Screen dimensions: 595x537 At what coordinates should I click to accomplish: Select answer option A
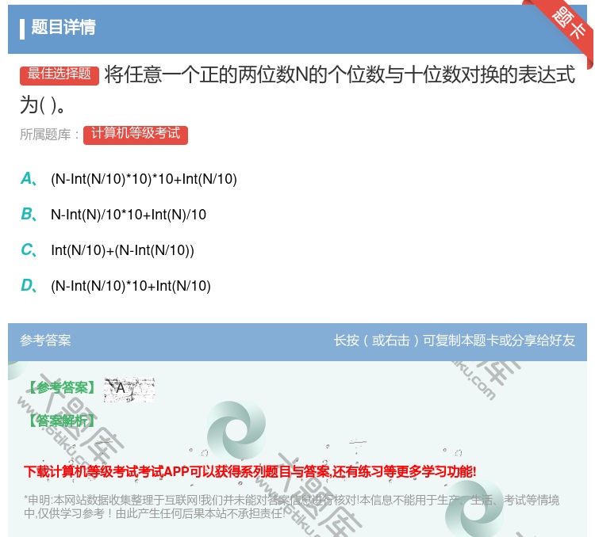pyautogui.click(x=129, y=178)
